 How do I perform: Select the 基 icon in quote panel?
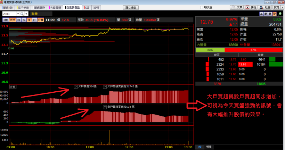pos(261,13)
